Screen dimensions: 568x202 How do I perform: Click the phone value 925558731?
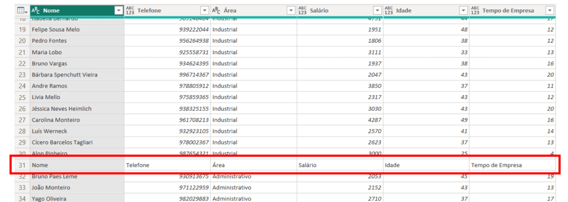click(x=194, y=52)
